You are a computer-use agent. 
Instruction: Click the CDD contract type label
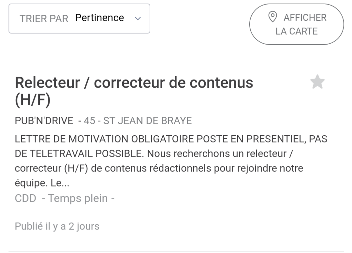coord(25,199)
